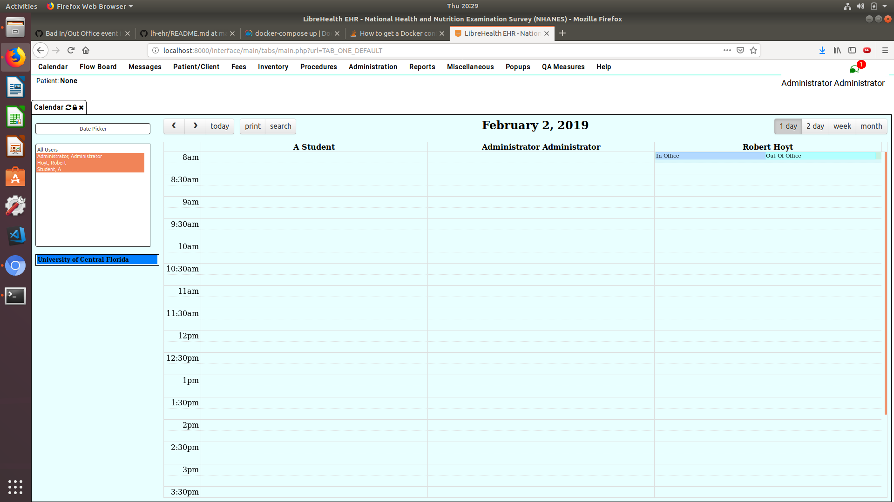Image resolution: width=894 pixels, height=502 pixels.
Task: Switch calendar to month view
Action: (x=871, y=126)
